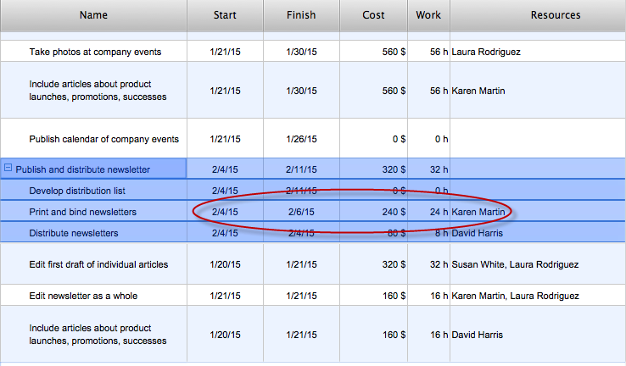Select the Take photos at company events task
The height and width of the screenshot is (366, 626).
click(95, 52)
